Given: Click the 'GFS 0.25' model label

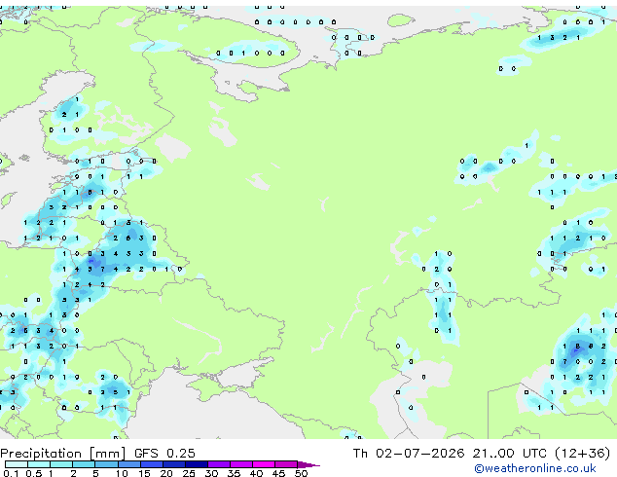Looking at the screenshot, I should point(164,454).
